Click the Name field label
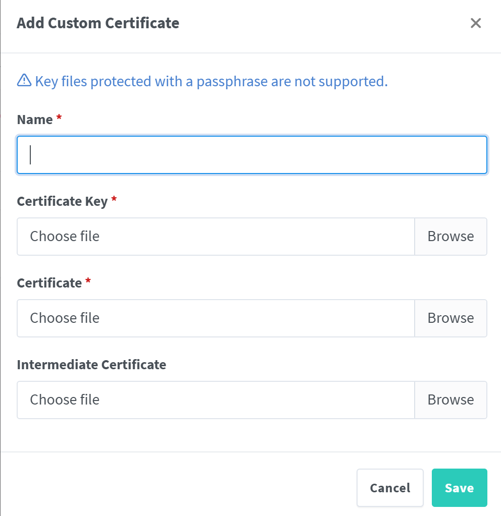The image size is (501, 516). tap(35, 120)
